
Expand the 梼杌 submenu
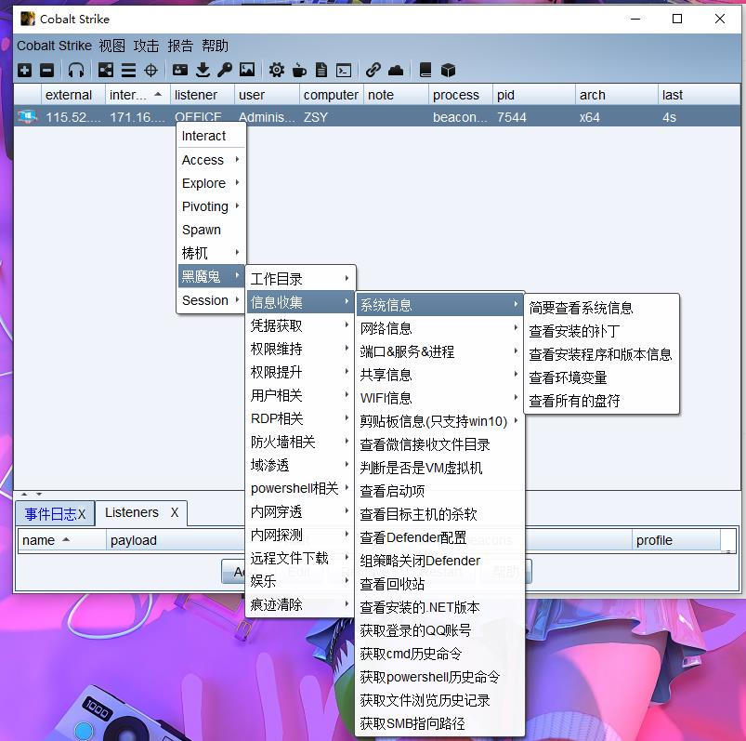pos(211,253)
